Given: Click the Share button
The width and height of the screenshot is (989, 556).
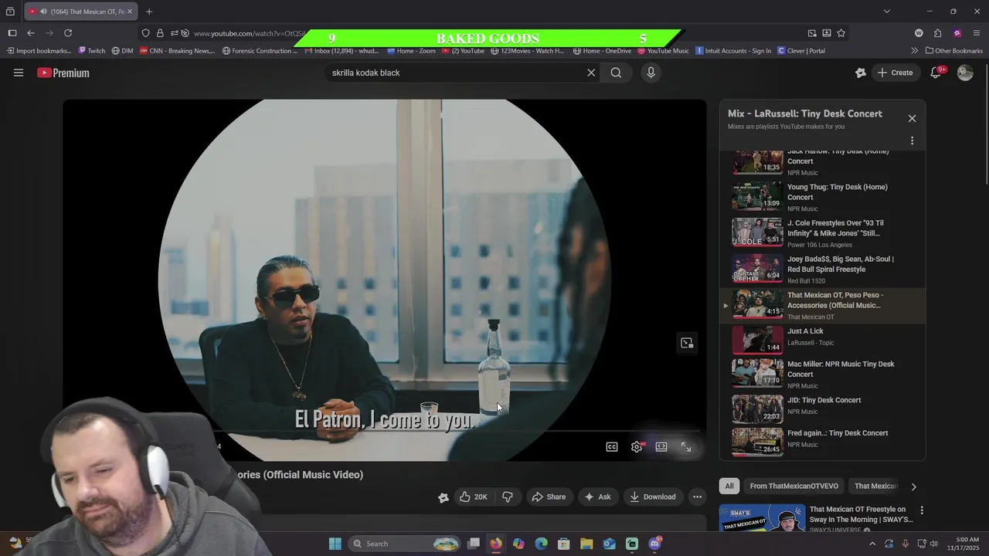Looking at the screenshot, I should click(549, 497).
